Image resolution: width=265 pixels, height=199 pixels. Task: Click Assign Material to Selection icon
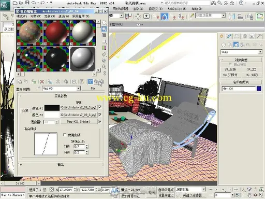[34, 81]
